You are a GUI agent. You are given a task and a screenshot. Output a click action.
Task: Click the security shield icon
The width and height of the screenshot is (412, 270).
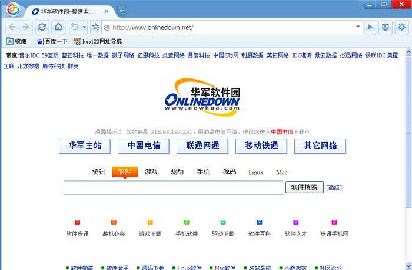tap(385, 27)
